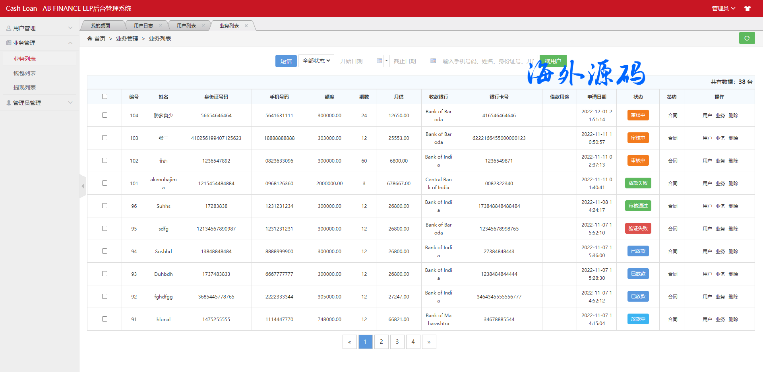This screenshot has width=763, height=372.
Task: Close the 用户列表 tab
Action: click(x=203, y=25)
